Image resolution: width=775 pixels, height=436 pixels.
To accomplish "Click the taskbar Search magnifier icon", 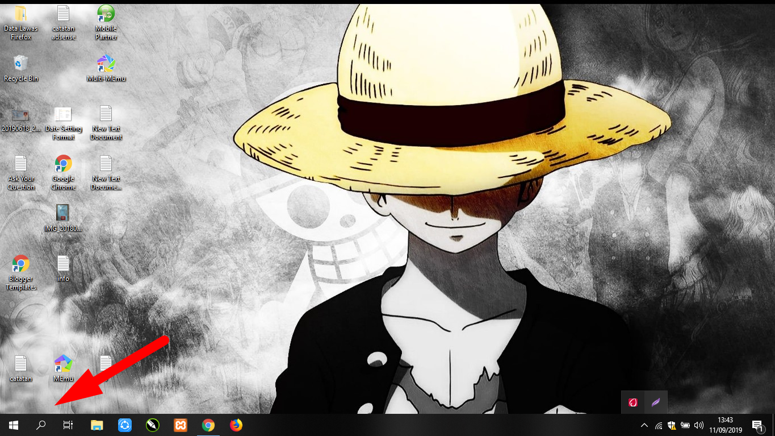I will point(41,425).
